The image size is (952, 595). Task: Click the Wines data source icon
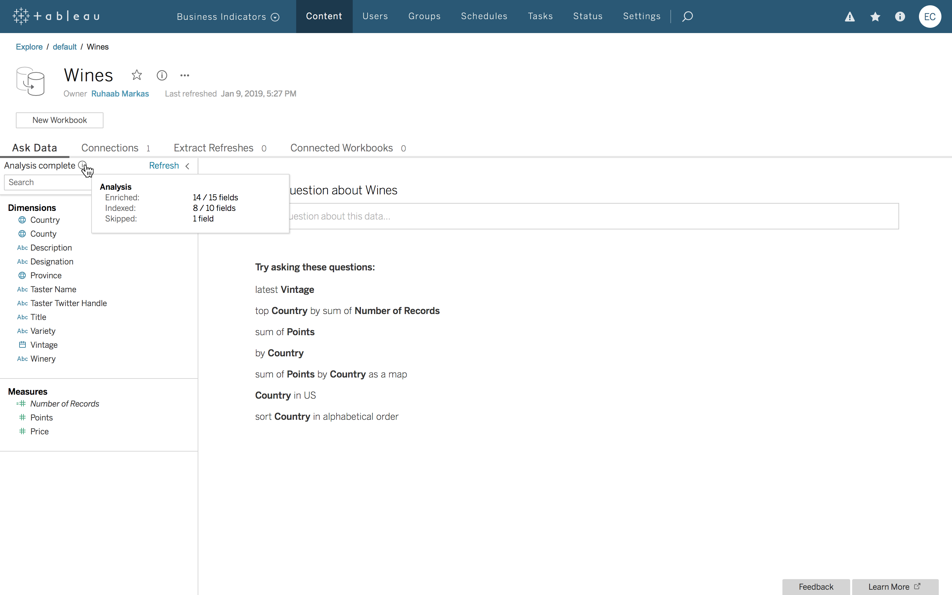pyautogui.click(x=30, y=81)
